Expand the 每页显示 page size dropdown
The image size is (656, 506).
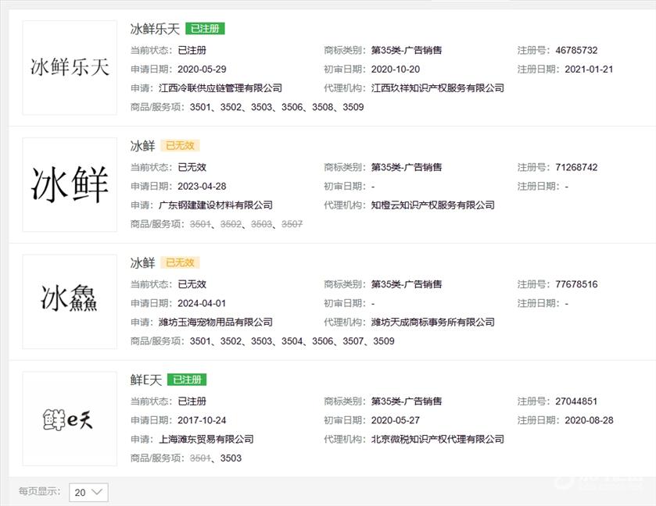coord(88,492)
